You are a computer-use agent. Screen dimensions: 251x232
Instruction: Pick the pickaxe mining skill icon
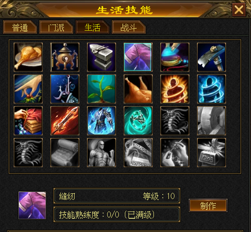pos(212,57)
